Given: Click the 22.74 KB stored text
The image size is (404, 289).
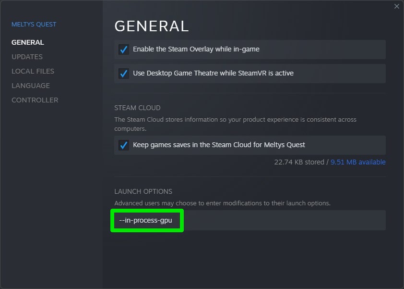Looking at the screenshot, I should 299,162.
